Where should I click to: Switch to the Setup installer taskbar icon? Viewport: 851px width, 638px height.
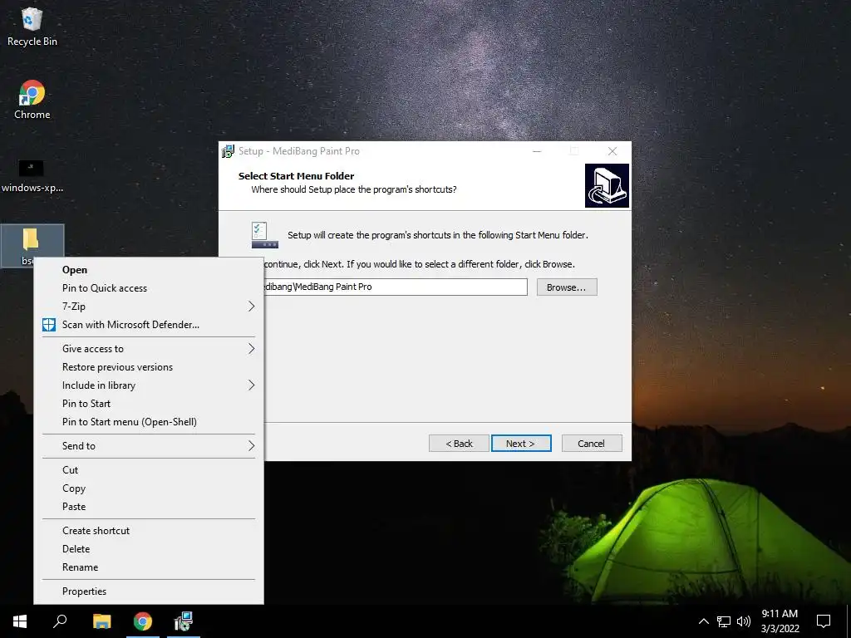184,621
